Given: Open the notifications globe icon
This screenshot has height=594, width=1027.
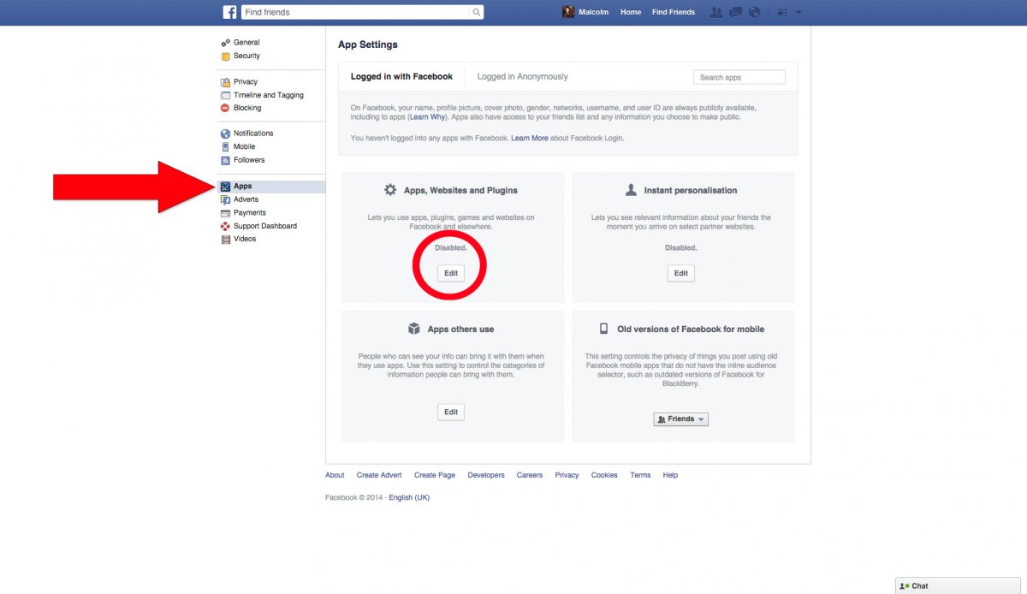Looking at the screenshot, I should tap(754, 13).
